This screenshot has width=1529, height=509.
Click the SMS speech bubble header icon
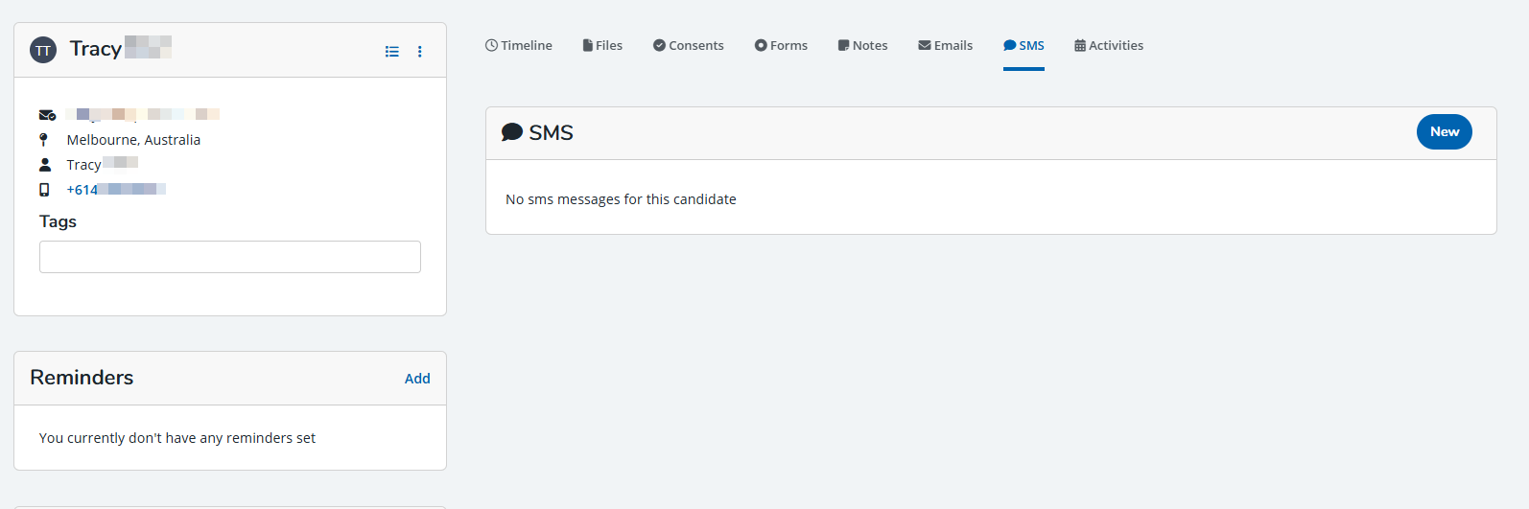[512, 132]
